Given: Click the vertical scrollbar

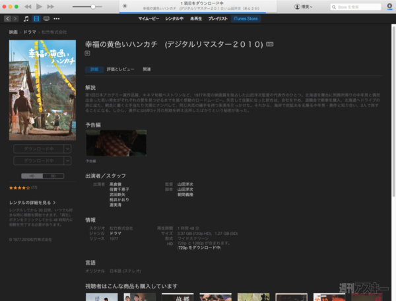Looking at the screenshot, I should [393, 111].
